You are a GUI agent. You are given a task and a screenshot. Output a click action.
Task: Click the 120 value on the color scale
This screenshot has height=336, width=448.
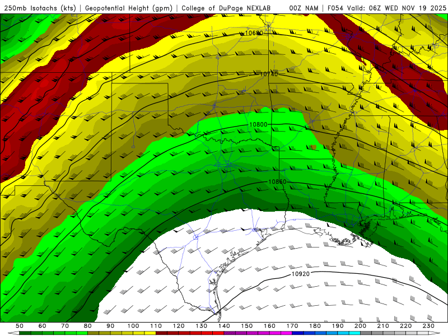point(179,326)
